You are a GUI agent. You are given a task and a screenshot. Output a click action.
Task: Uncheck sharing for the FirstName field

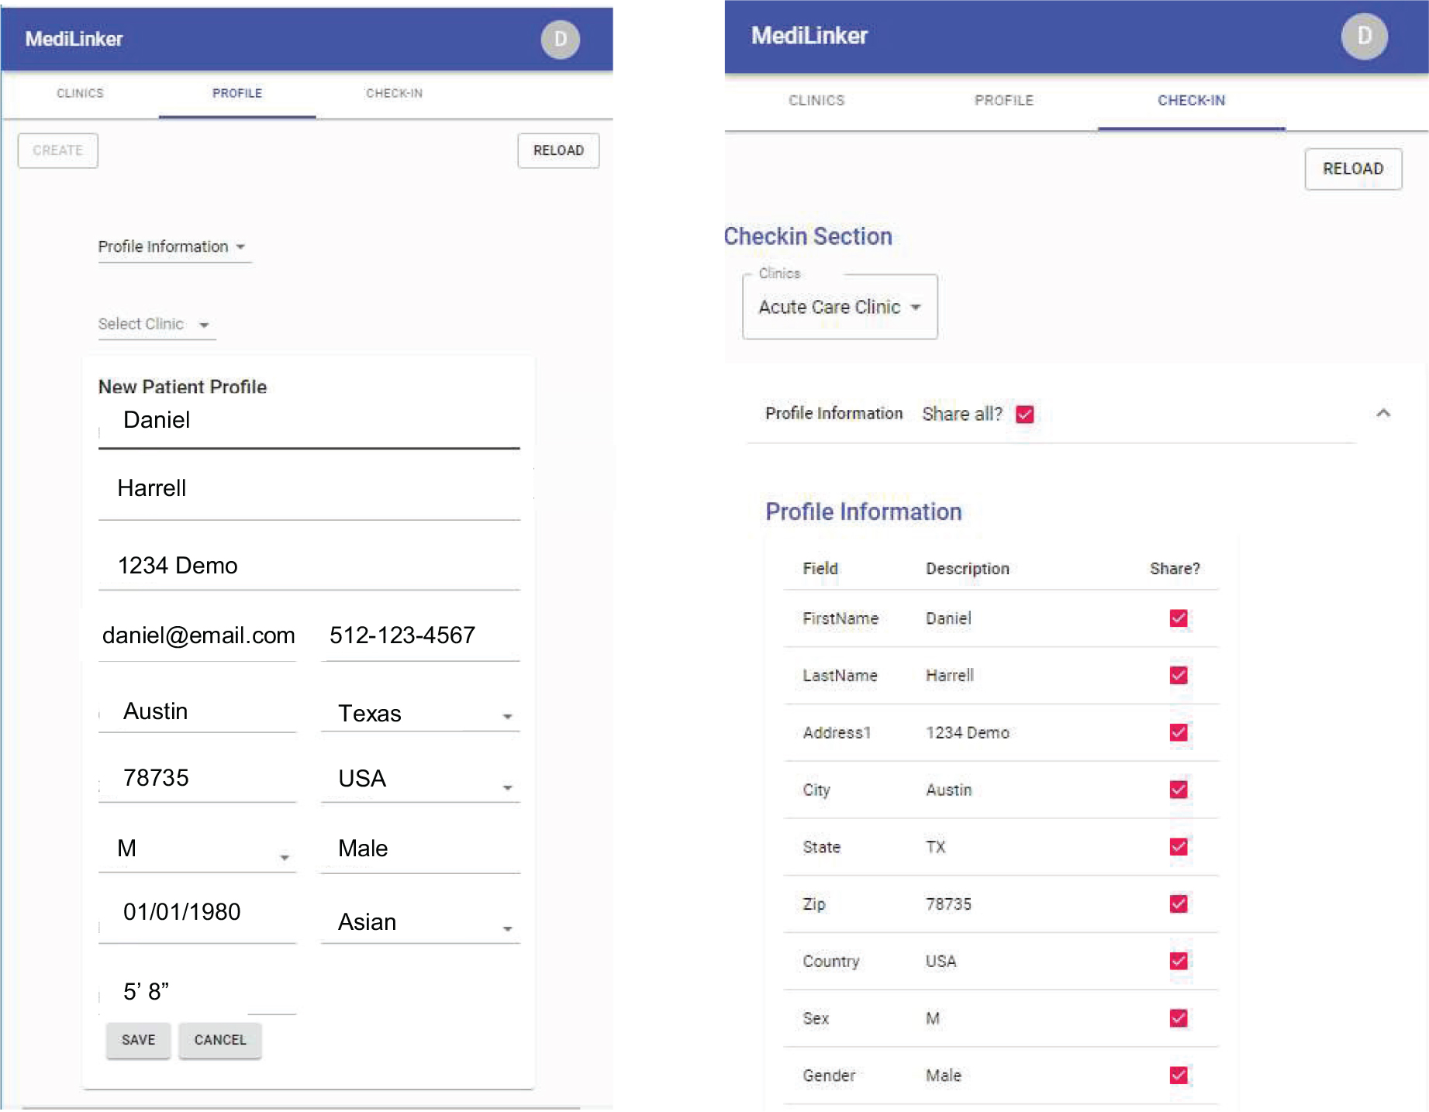(x=1178, y=618)
